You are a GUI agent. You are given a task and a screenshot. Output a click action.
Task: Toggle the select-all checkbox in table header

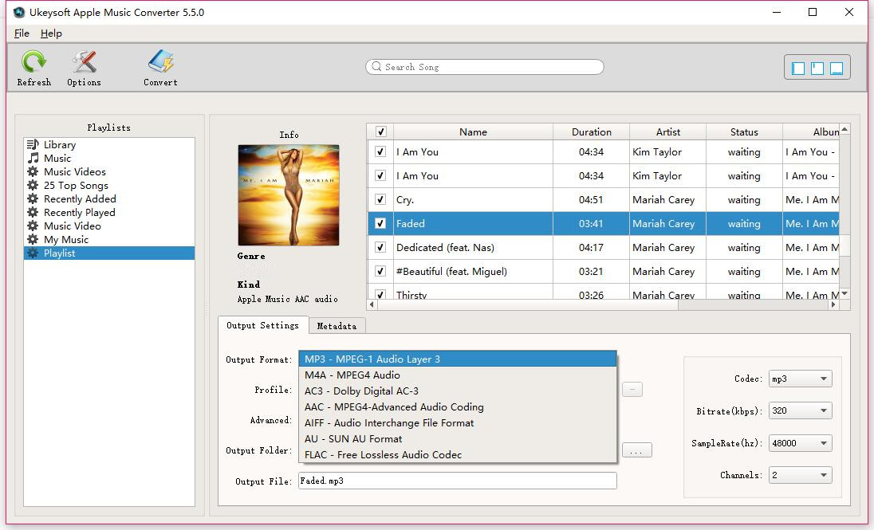(380, 132)
